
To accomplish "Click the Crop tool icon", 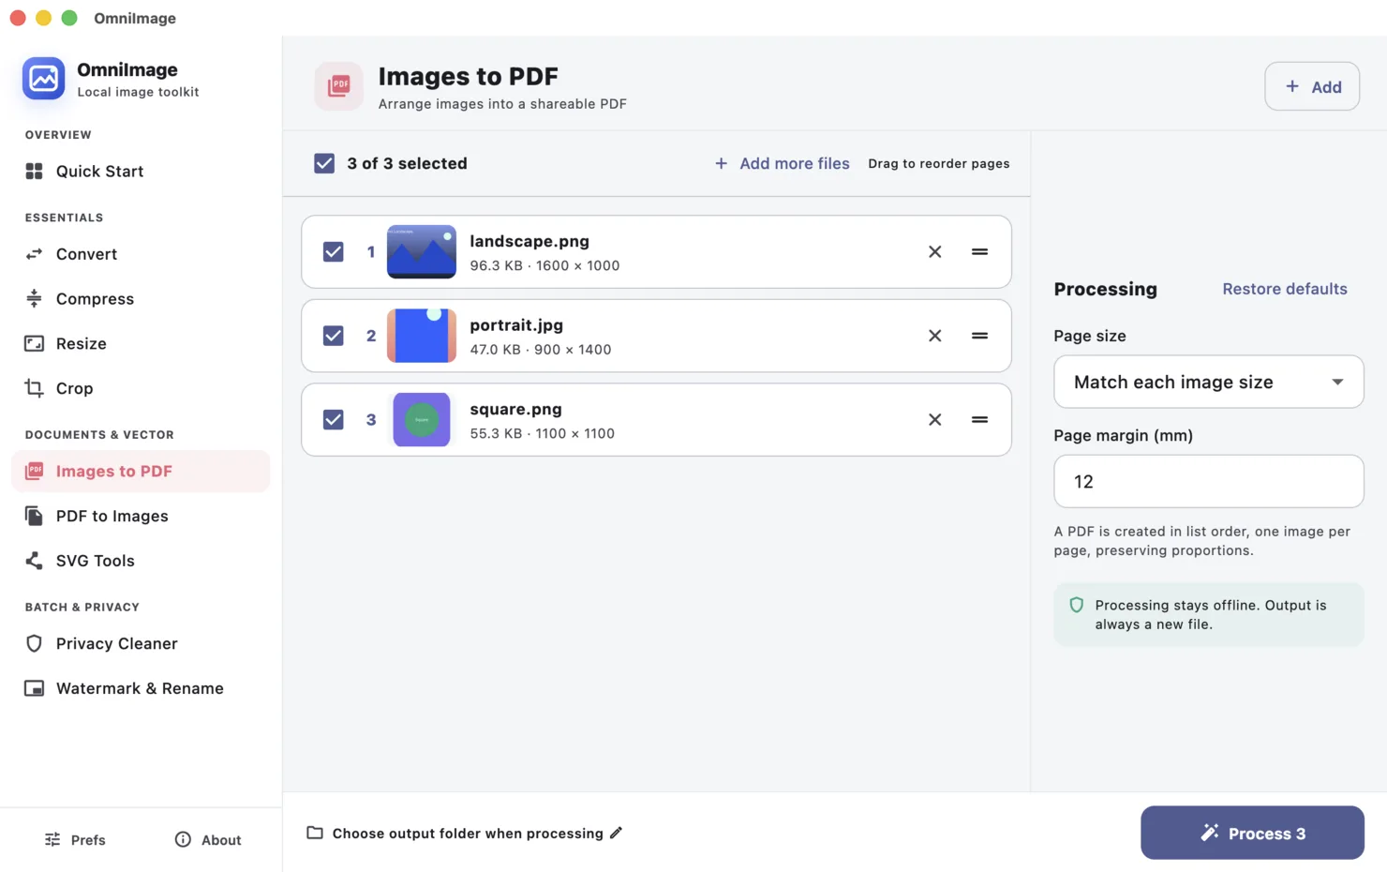I will (x=34, y=388).
